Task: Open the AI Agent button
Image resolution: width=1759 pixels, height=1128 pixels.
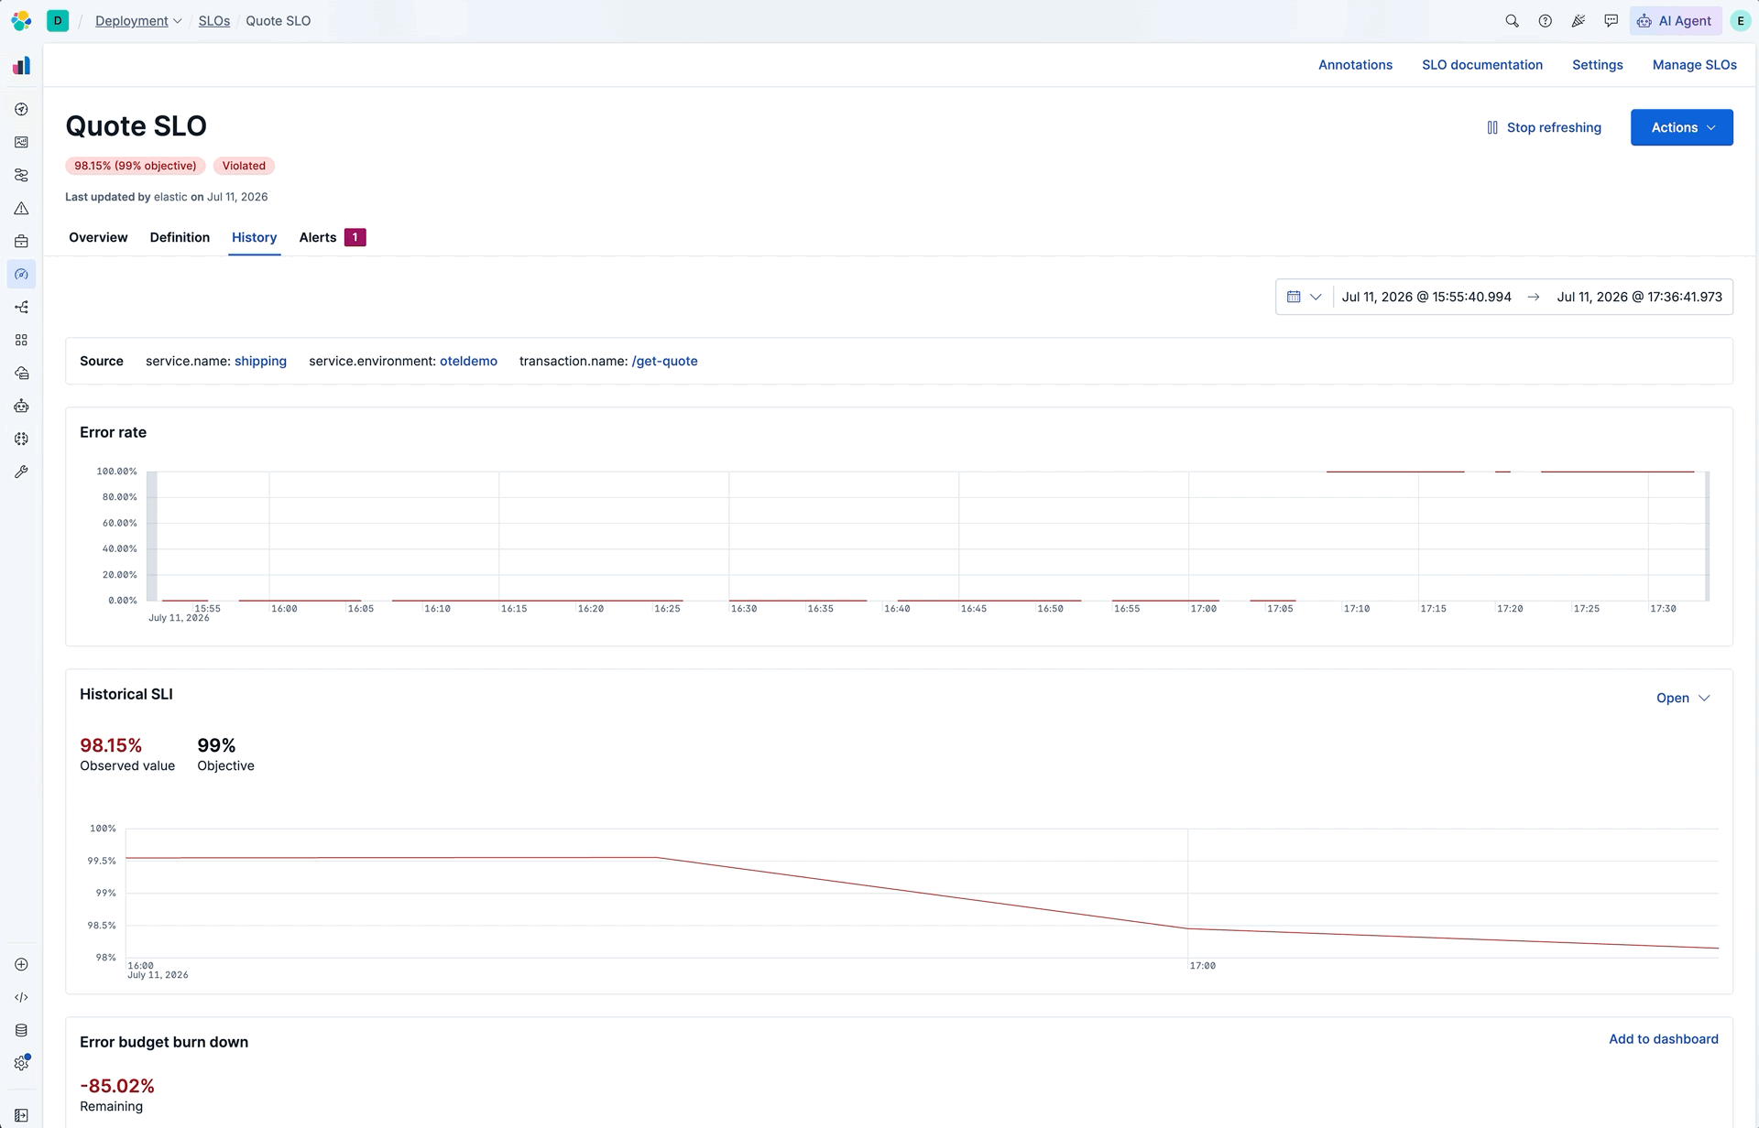Action: (1675, 21)
